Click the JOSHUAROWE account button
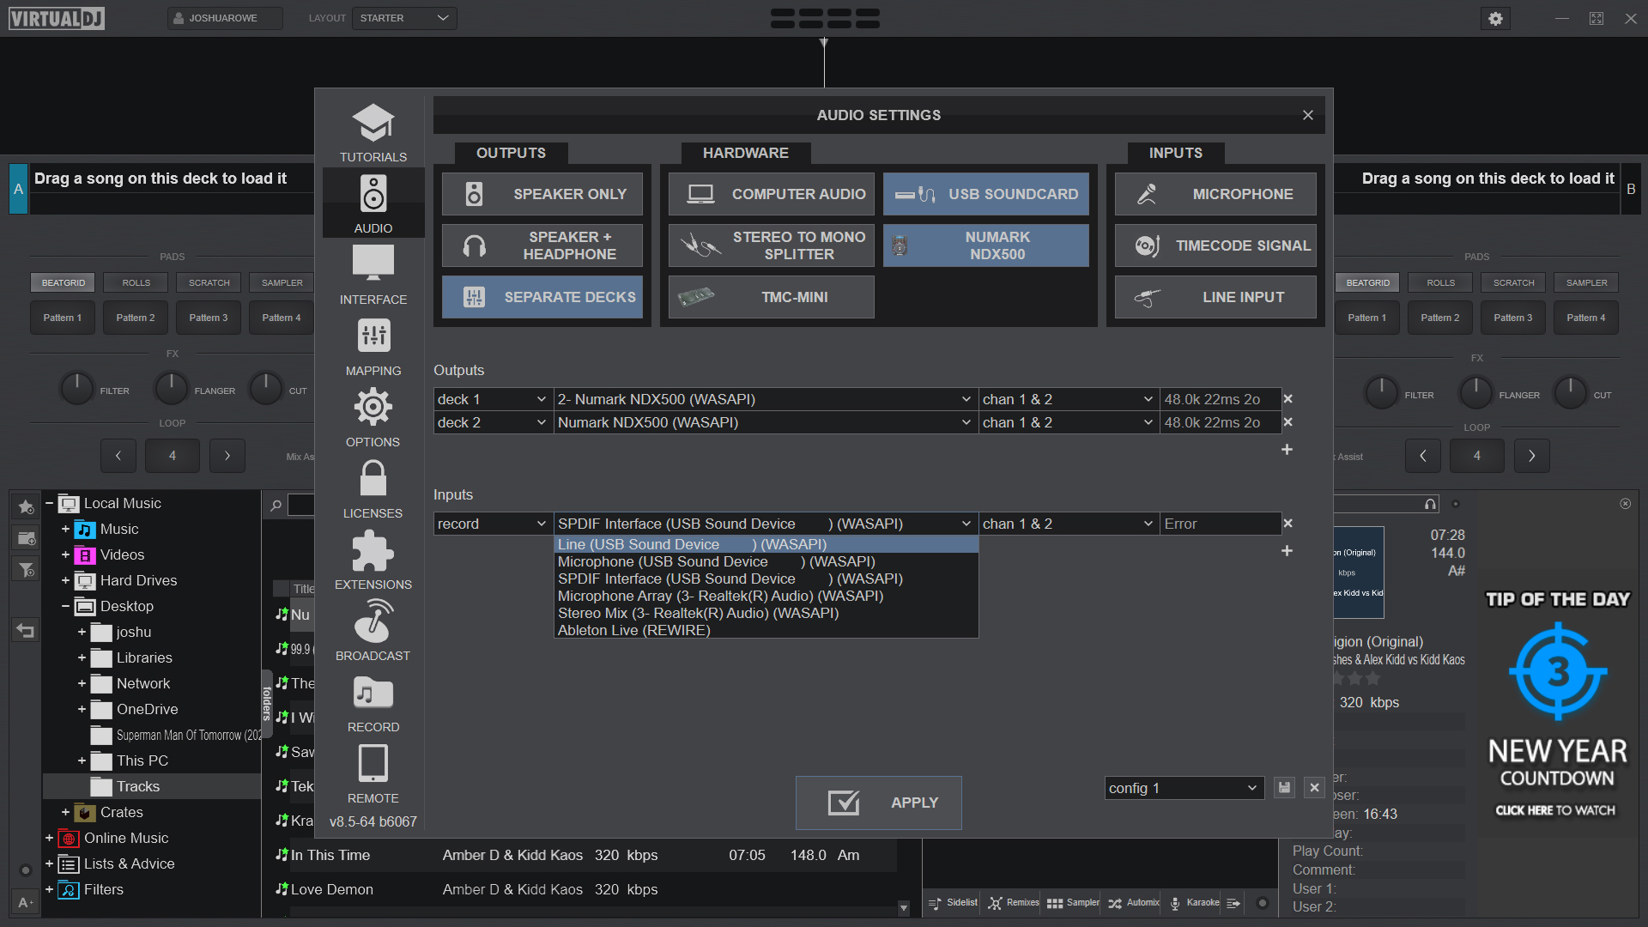Screen dimensions: 1648x927 click(224, 18)
